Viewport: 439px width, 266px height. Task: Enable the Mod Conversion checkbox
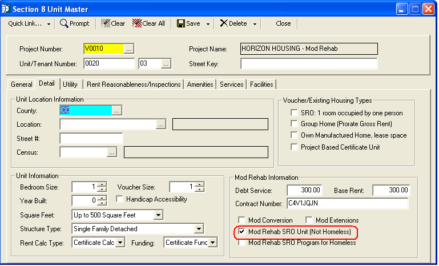point(241,220)
